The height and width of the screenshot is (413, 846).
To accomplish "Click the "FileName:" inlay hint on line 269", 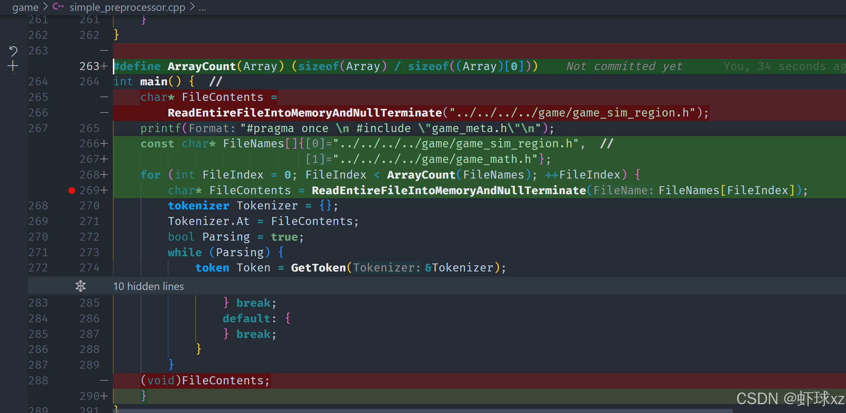I will [x=623, y=191].
